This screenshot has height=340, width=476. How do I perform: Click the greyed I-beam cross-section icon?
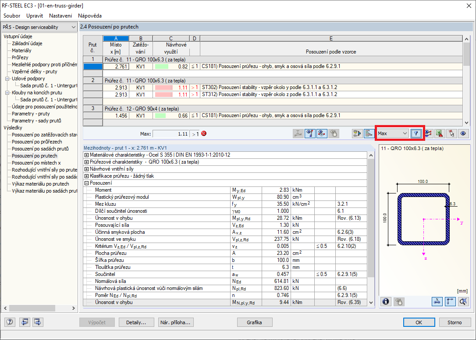[x=298, y=133]
